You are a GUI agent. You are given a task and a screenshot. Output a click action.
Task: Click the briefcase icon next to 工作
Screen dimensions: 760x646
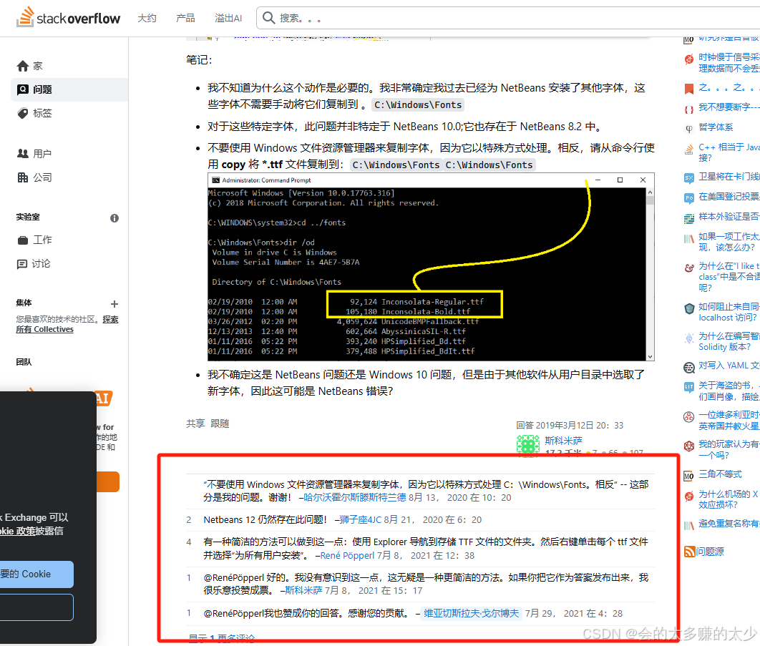tap(23, 240)
